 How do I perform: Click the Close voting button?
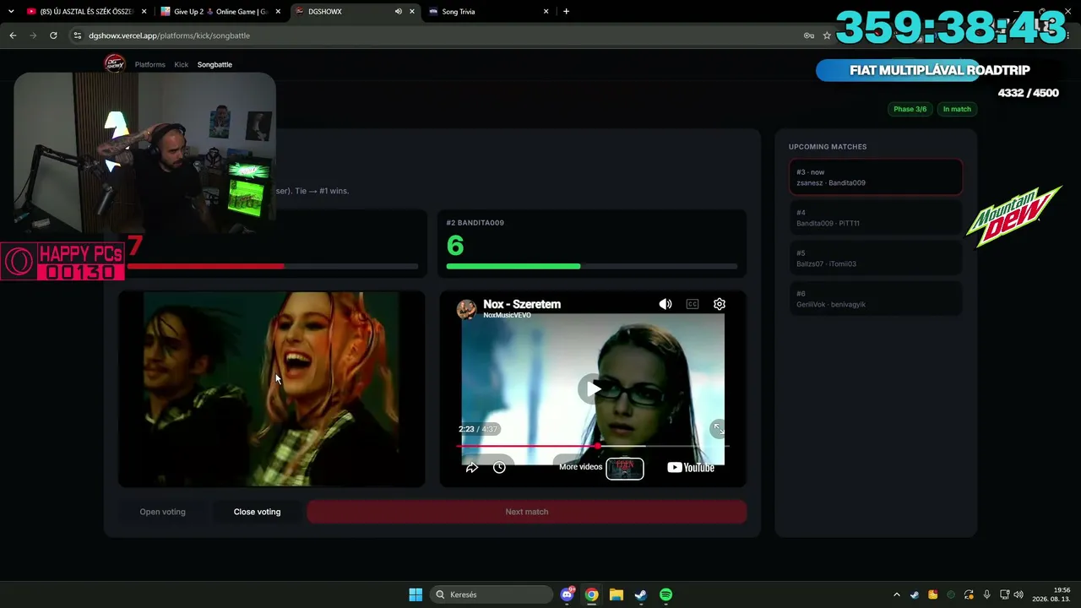click(x=257, y=512)
